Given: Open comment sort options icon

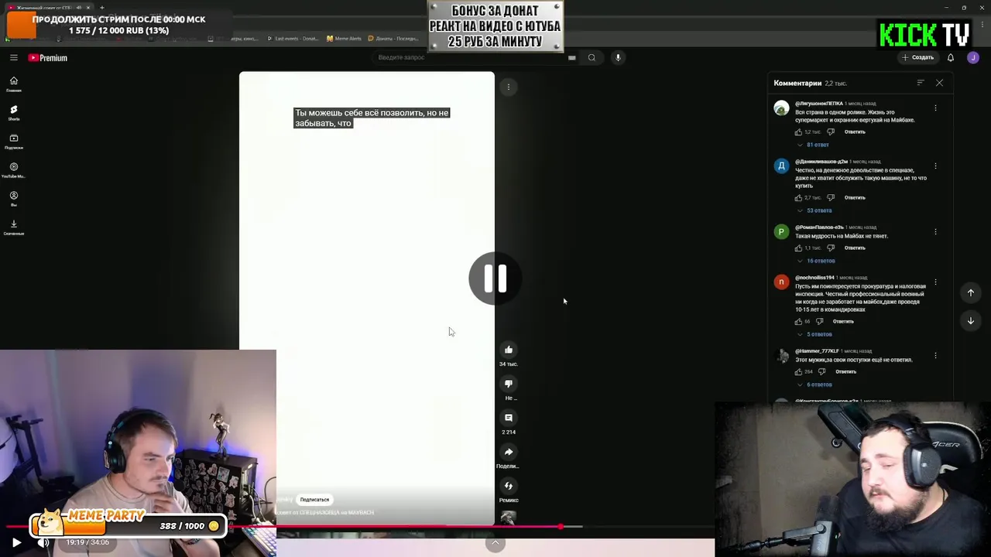Looking at the screenshot, I should tap(921, 83).
